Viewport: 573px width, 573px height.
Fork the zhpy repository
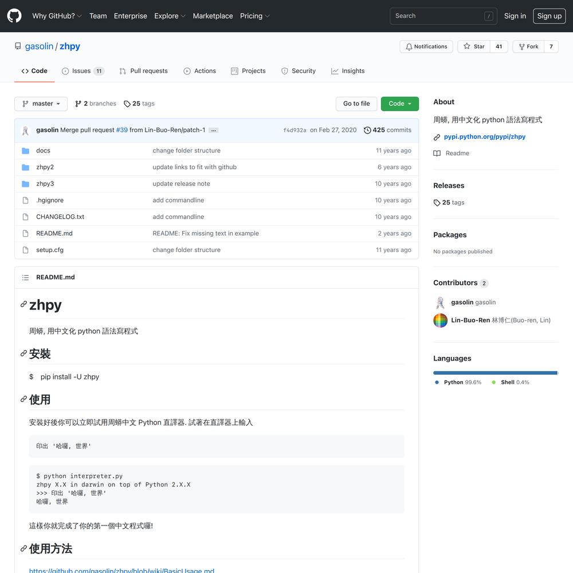pos(528,46)
